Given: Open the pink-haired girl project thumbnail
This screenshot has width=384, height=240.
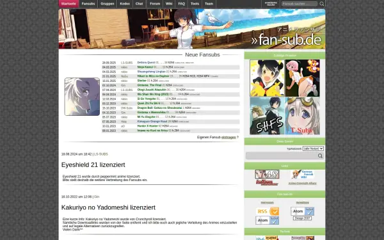Looking at the screenshot, I should pos(303,78).
